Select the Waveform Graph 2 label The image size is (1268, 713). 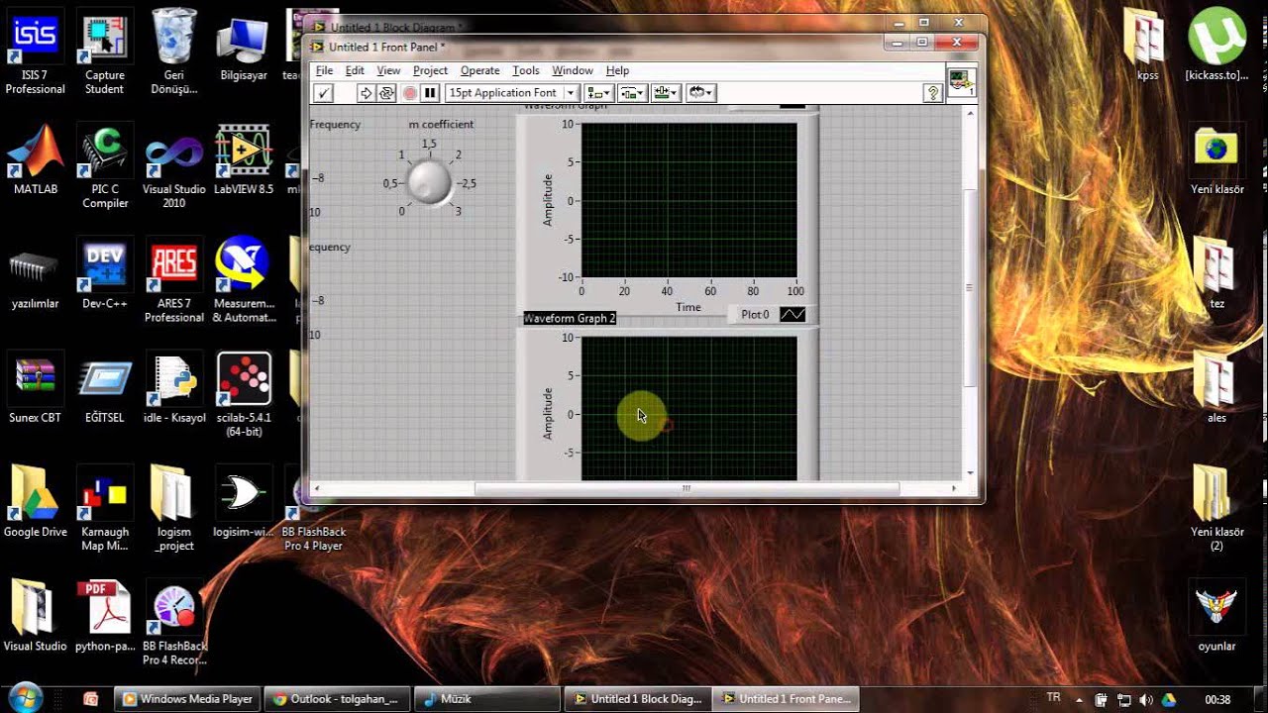point(570,318)
